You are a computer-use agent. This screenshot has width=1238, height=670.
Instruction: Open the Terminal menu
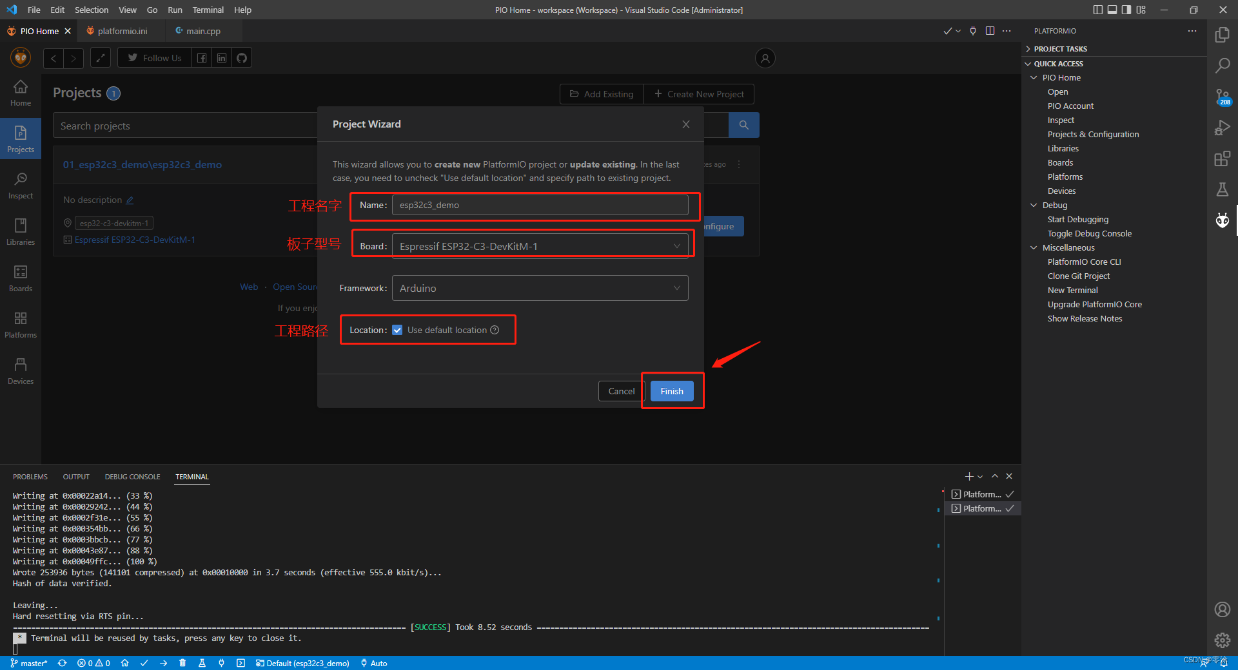coord(208,10)
